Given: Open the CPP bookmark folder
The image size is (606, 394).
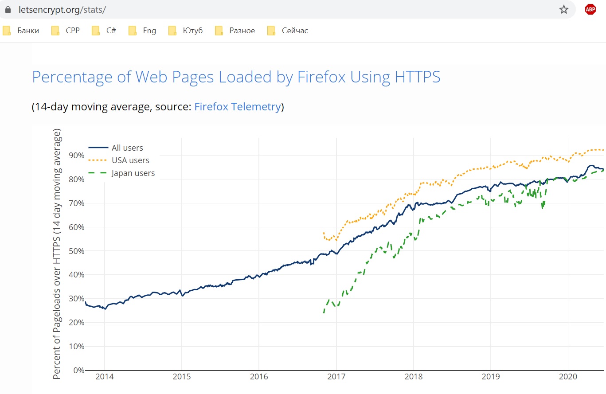Looking at the screenshot, I should point(66,31).
